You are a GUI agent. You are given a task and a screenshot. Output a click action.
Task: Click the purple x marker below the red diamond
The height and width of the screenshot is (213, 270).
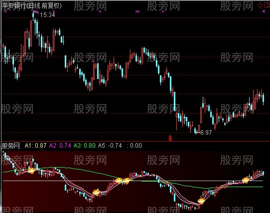pyautogui.click(x=264, y=11)
